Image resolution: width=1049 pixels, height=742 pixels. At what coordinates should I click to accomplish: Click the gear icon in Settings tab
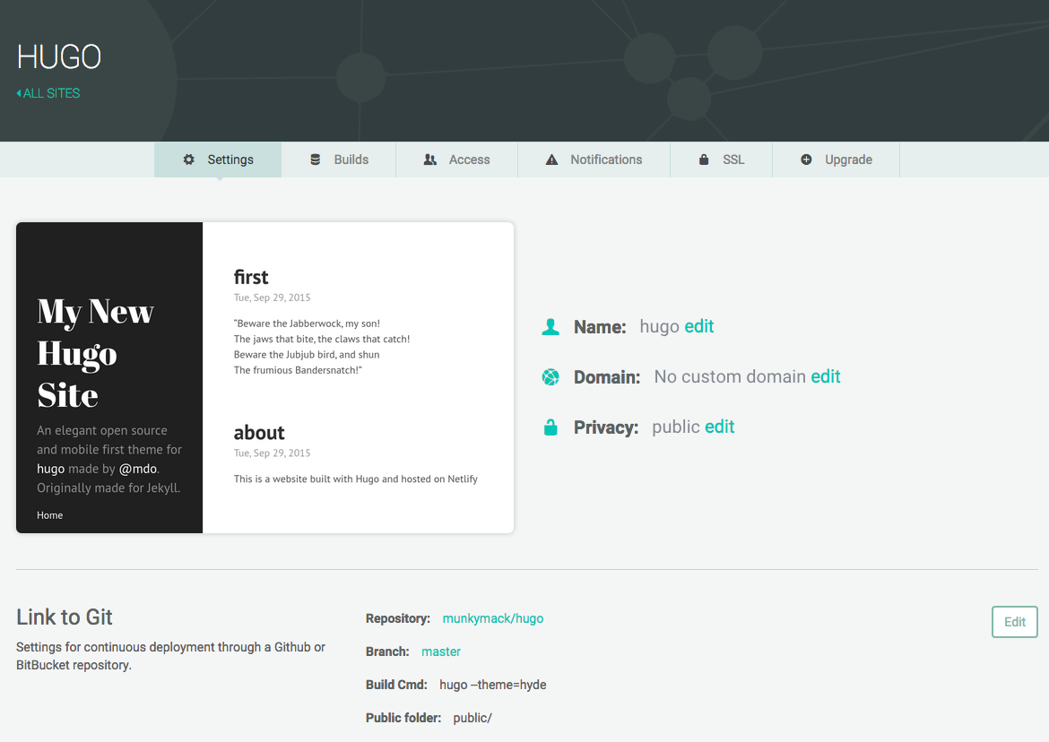[188, 160]
